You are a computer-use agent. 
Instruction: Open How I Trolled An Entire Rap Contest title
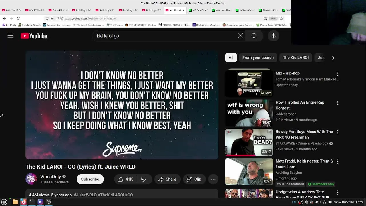[x=300, y=105]
